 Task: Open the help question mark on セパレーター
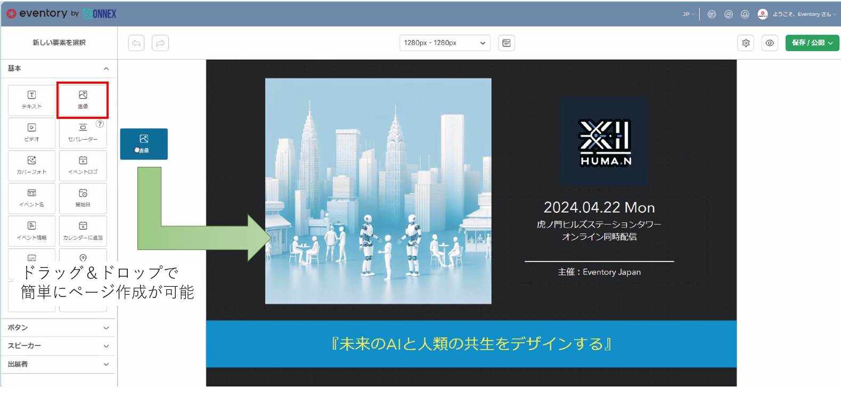coord(100,124)
